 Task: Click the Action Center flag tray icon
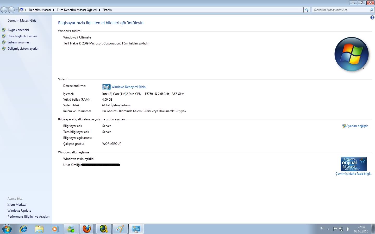coord(335,229)
